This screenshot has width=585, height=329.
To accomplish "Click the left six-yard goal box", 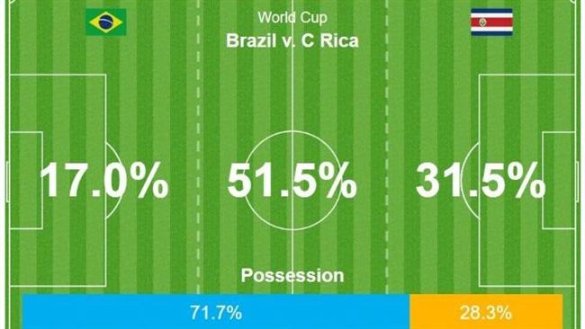I will click(26, 181).
